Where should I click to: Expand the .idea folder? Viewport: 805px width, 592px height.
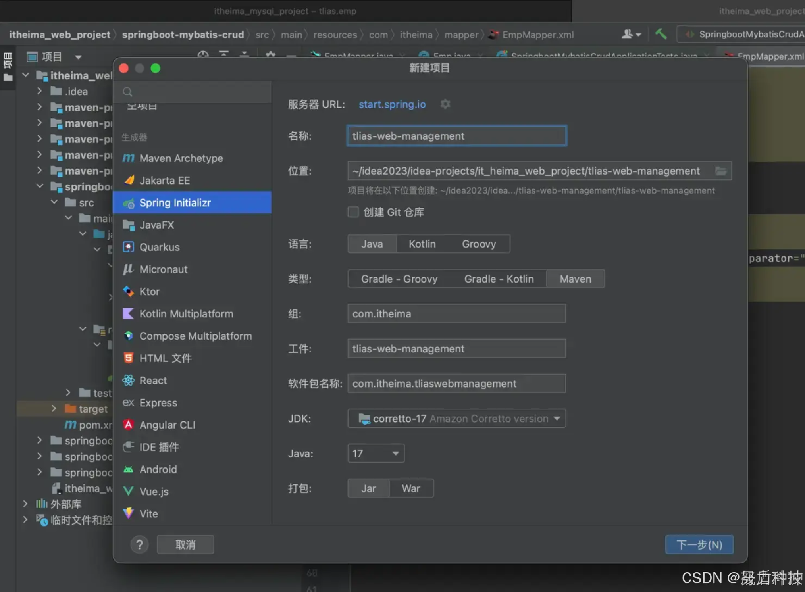tap(39, 91)
